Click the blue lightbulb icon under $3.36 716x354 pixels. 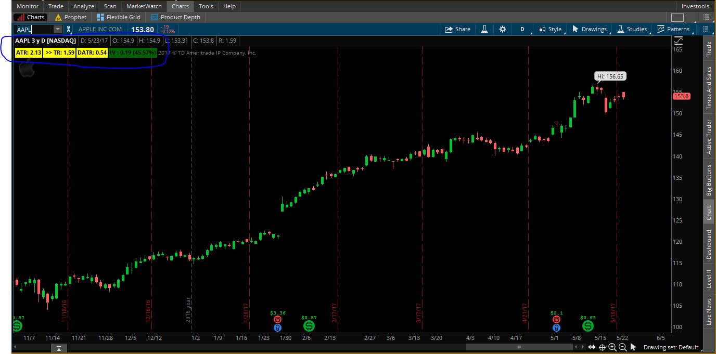click(x=278, y=328)
